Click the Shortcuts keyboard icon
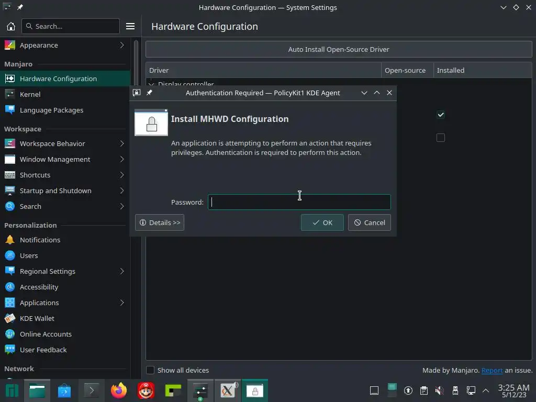The height and width of the screenshot is (402, 536). pyautogui.click(x=10, y=175)
